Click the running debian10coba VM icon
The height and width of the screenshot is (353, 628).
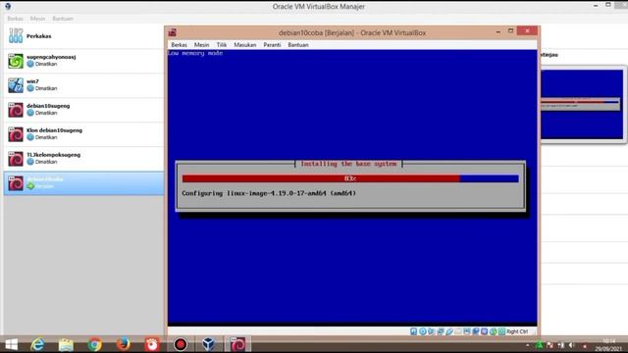(16, 183)
